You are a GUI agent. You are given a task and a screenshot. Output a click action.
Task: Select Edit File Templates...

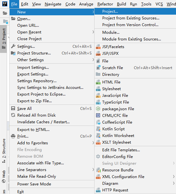coord(135,150)
